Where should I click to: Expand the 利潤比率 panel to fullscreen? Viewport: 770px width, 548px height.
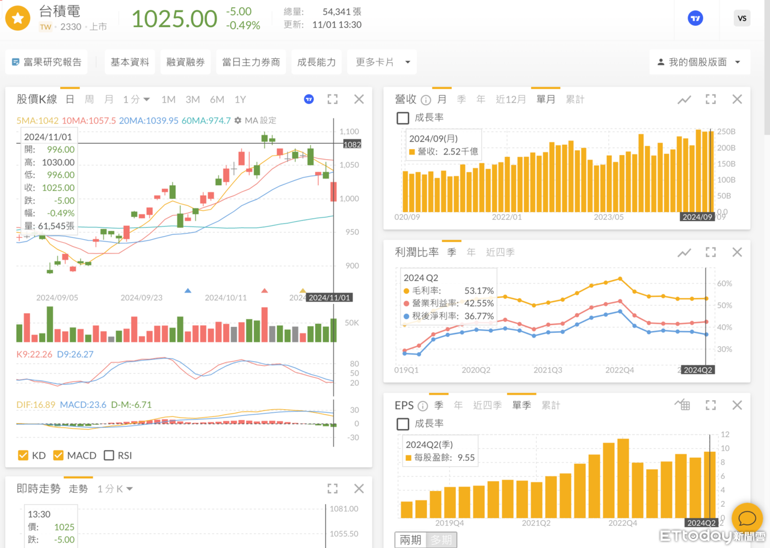710,252
